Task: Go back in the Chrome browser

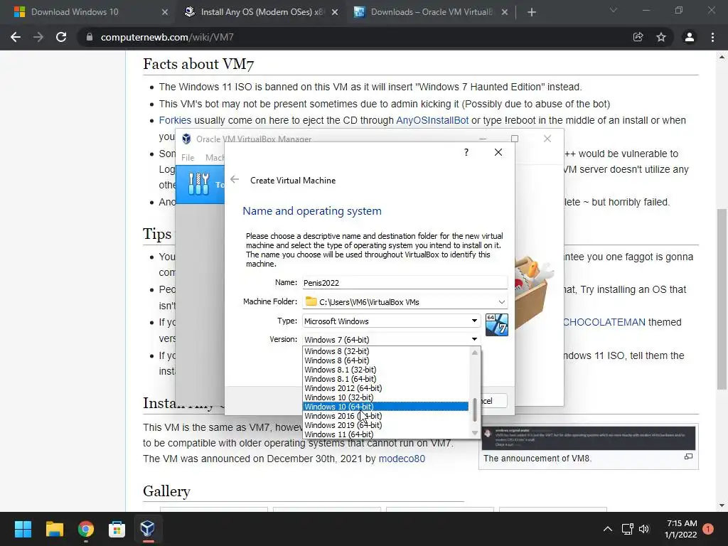Action: (16, 37)
